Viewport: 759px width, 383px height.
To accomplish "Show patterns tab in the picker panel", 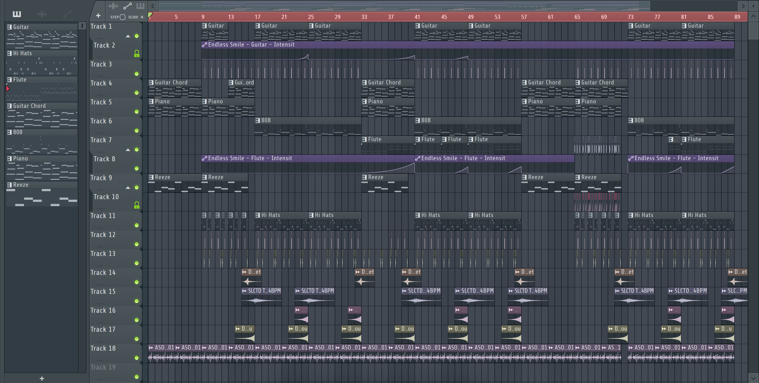I will coord(17,14).
